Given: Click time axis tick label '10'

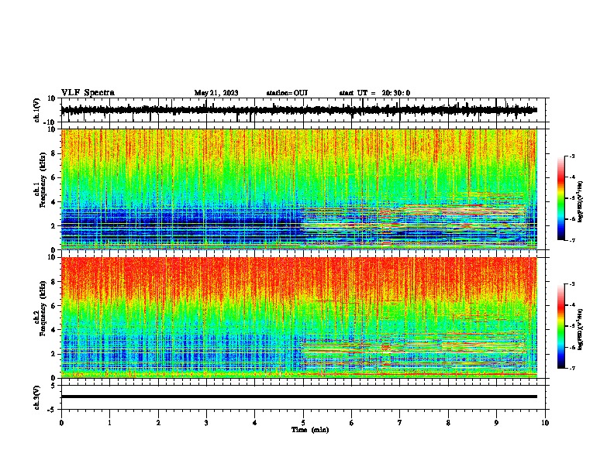Looking at the screenshot, I should tap(545, 423).
